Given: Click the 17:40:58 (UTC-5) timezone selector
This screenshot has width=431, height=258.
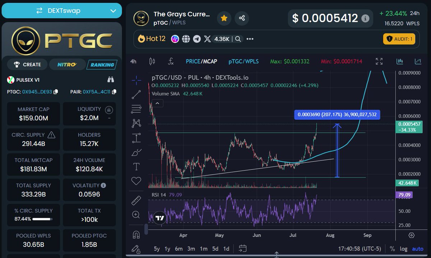Looking at the screenshot, I should tap(359, 249).
